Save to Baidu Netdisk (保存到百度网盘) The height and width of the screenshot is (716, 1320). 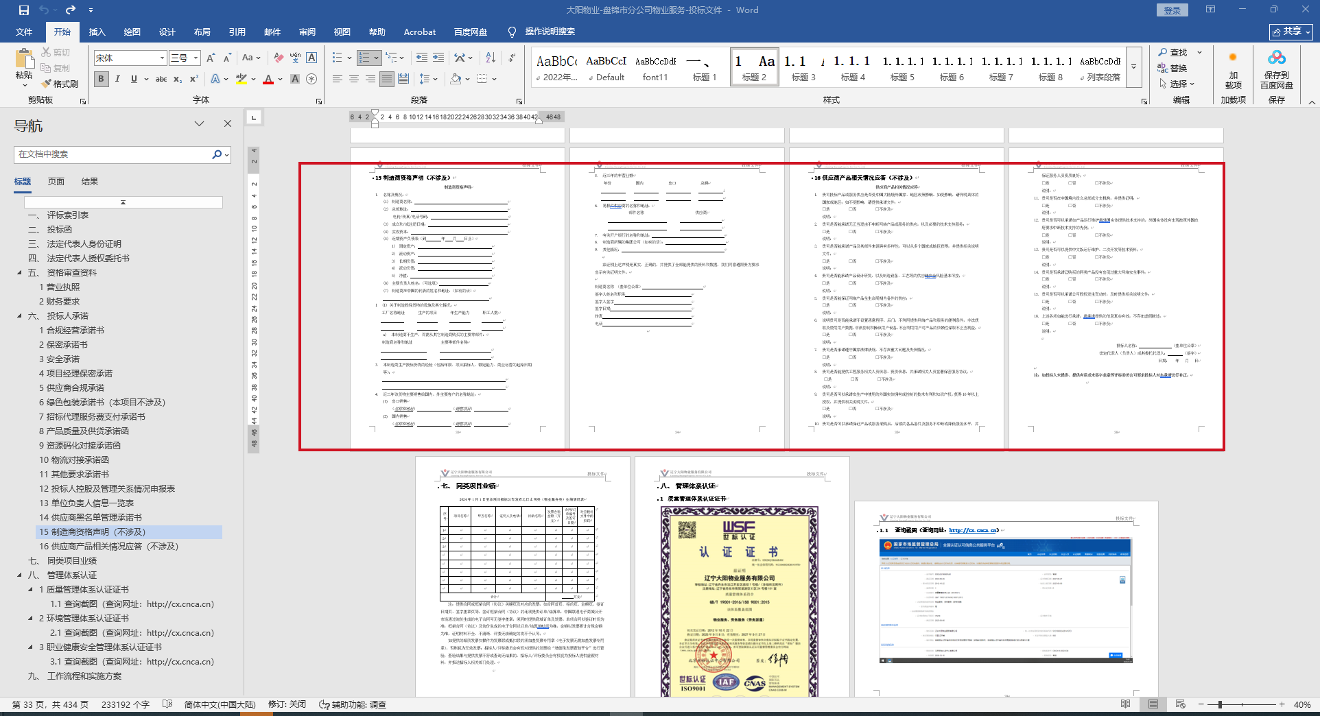point(1277,70)
